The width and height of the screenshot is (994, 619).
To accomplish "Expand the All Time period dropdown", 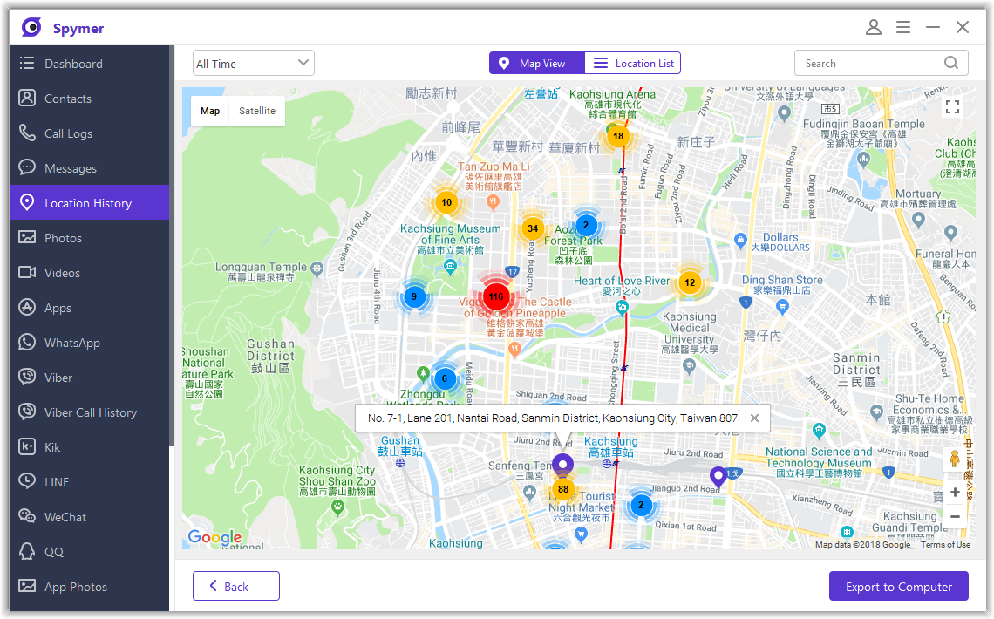I will (254, 64).
